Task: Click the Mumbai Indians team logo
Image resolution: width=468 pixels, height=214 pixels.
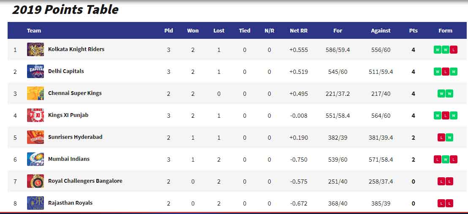Action: [x=35, y=159]
